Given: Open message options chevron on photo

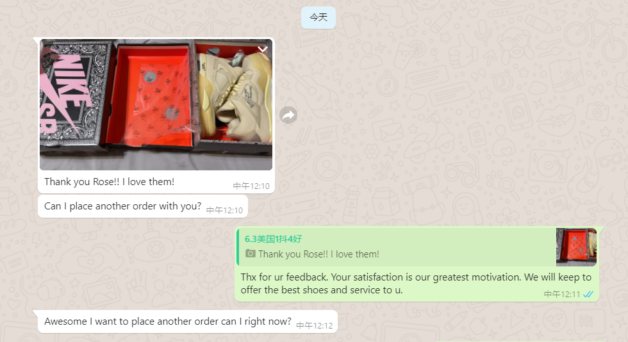Looking at the screenshot, I should pyautogui.click(x=263, y=49).
